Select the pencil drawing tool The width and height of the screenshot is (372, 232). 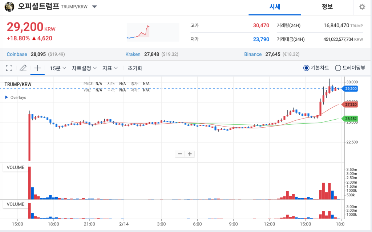pyautogui.click(x=23, y=68)
